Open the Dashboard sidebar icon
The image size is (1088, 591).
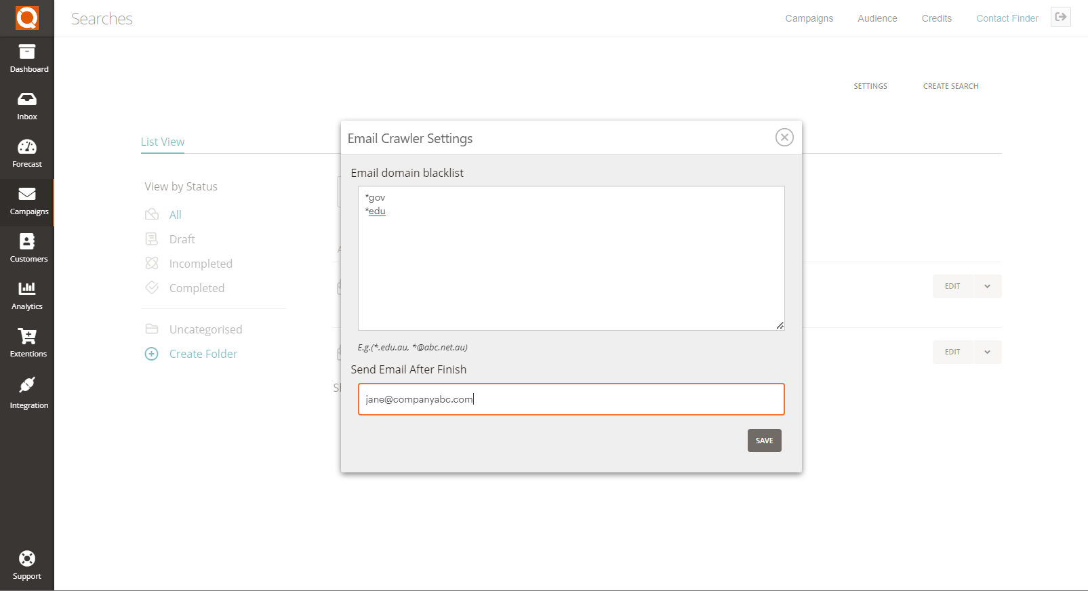point(27,52)
